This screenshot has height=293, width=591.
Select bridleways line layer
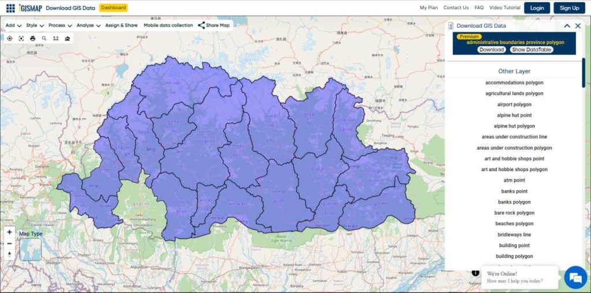(514, 235)
